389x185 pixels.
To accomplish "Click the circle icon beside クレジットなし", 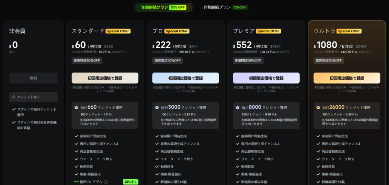I will (x=14, y=97).
